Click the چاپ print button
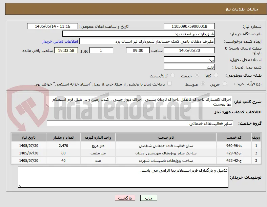The width and height of the screenshot is (267, 207). [x=148, y=198]
